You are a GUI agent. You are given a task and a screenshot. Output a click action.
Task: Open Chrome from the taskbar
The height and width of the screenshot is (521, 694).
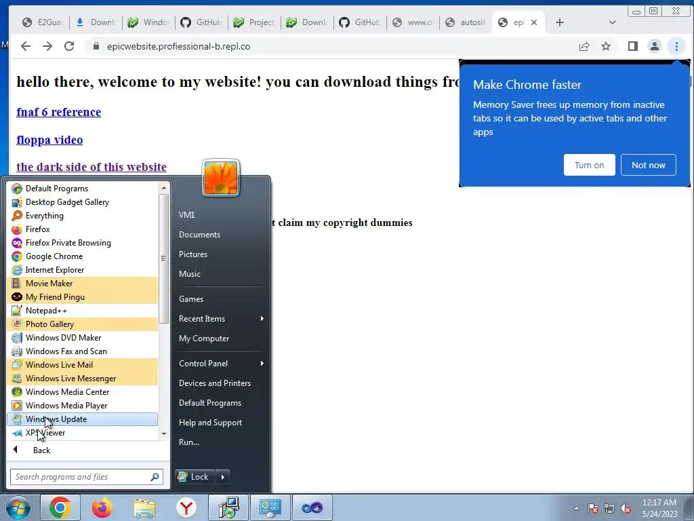click(x=60, y=507)
